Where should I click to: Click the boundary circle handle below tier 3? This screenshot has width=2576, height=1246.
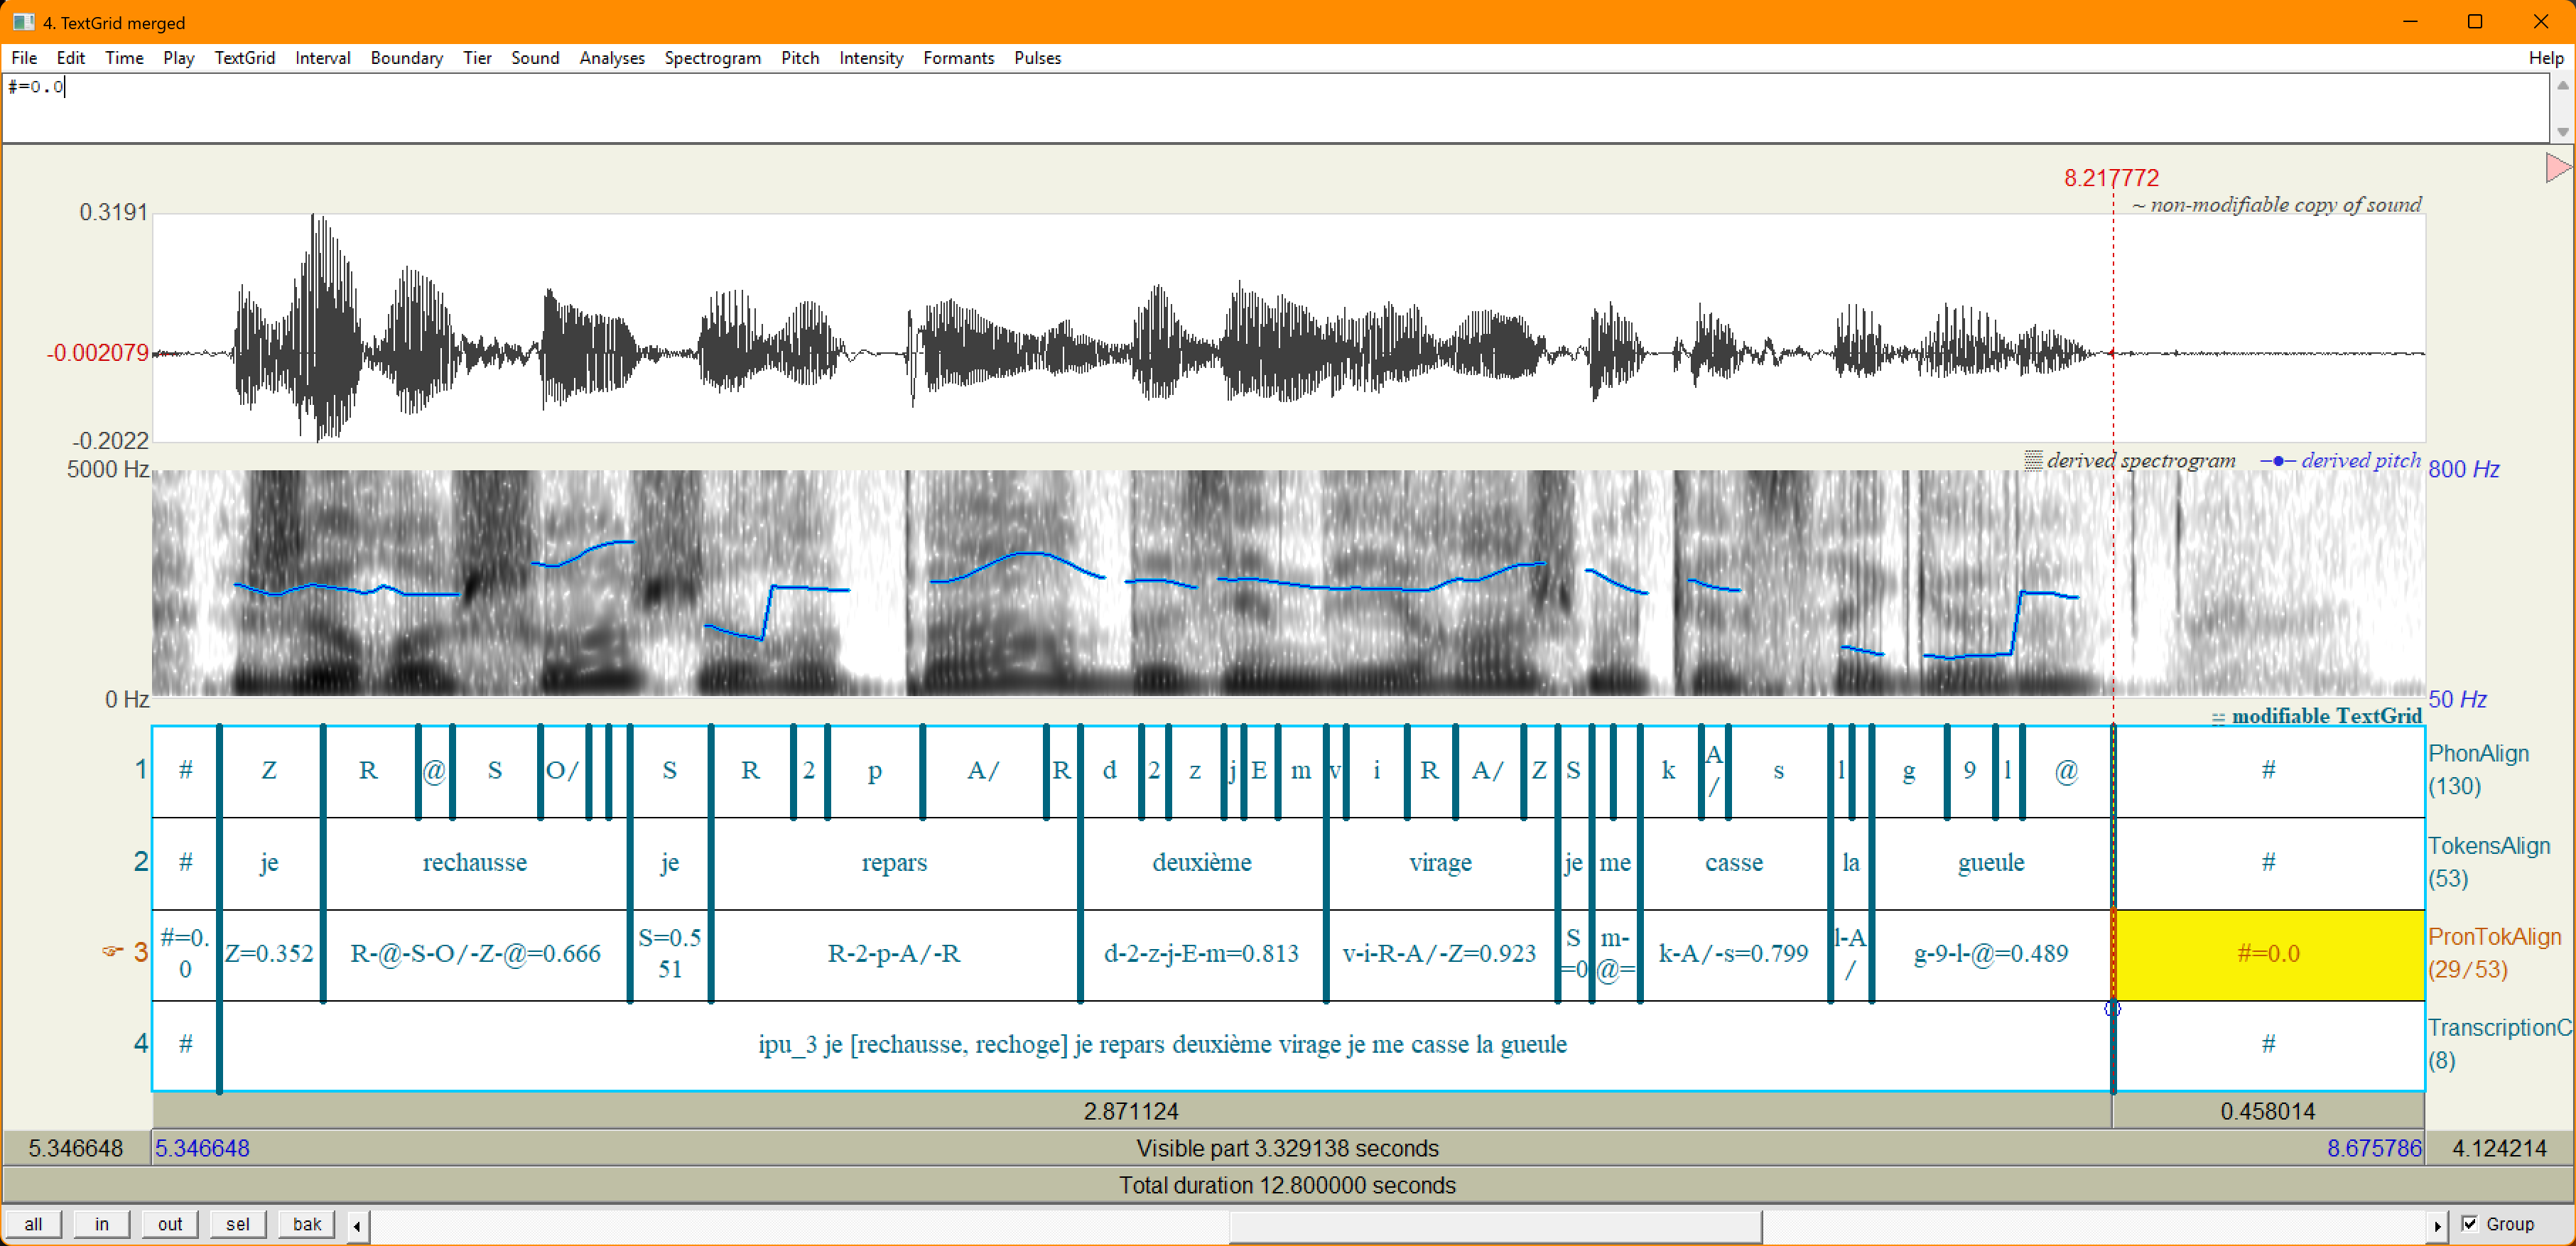pos(2112,1008)
